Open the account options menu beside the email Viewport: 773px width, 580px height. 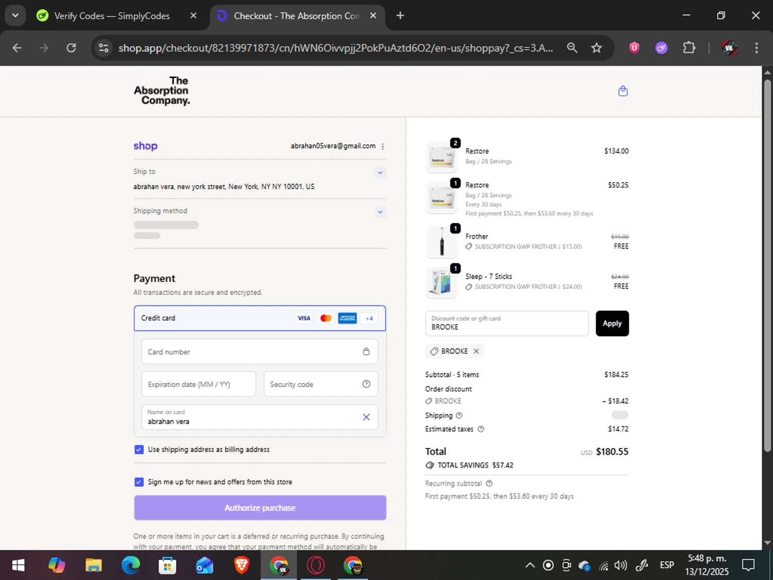coord(382,146)
